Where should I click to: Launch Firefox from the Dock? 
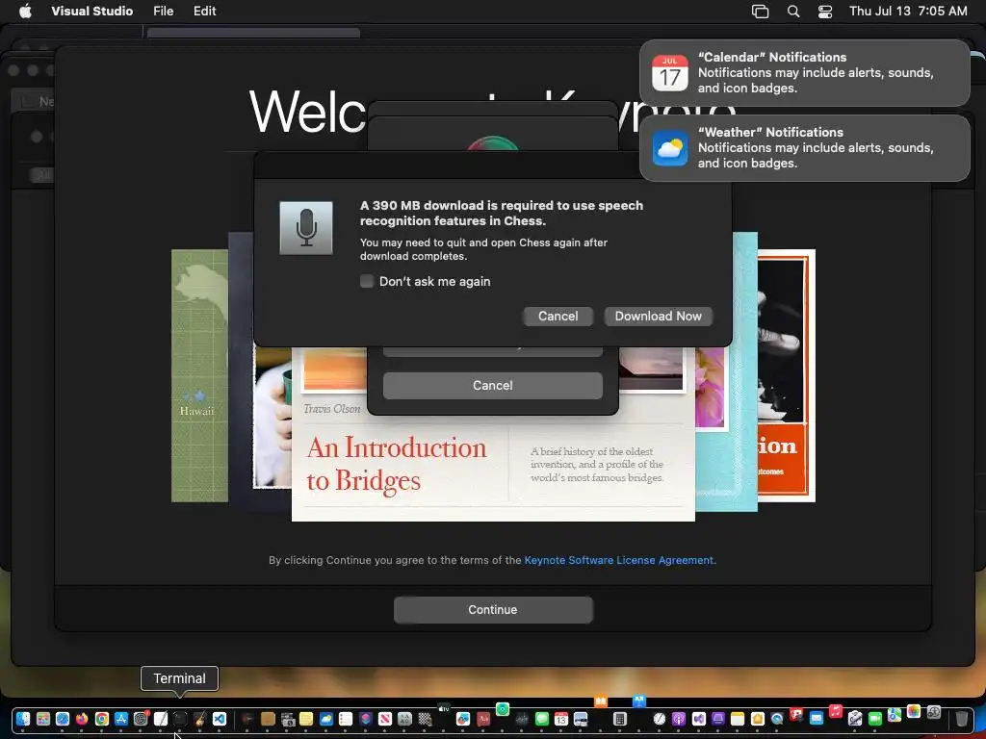(82, 719)
